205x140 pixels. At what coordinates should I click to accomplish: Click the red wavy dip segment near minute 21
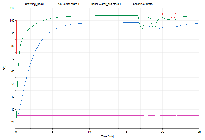point(169,17)
